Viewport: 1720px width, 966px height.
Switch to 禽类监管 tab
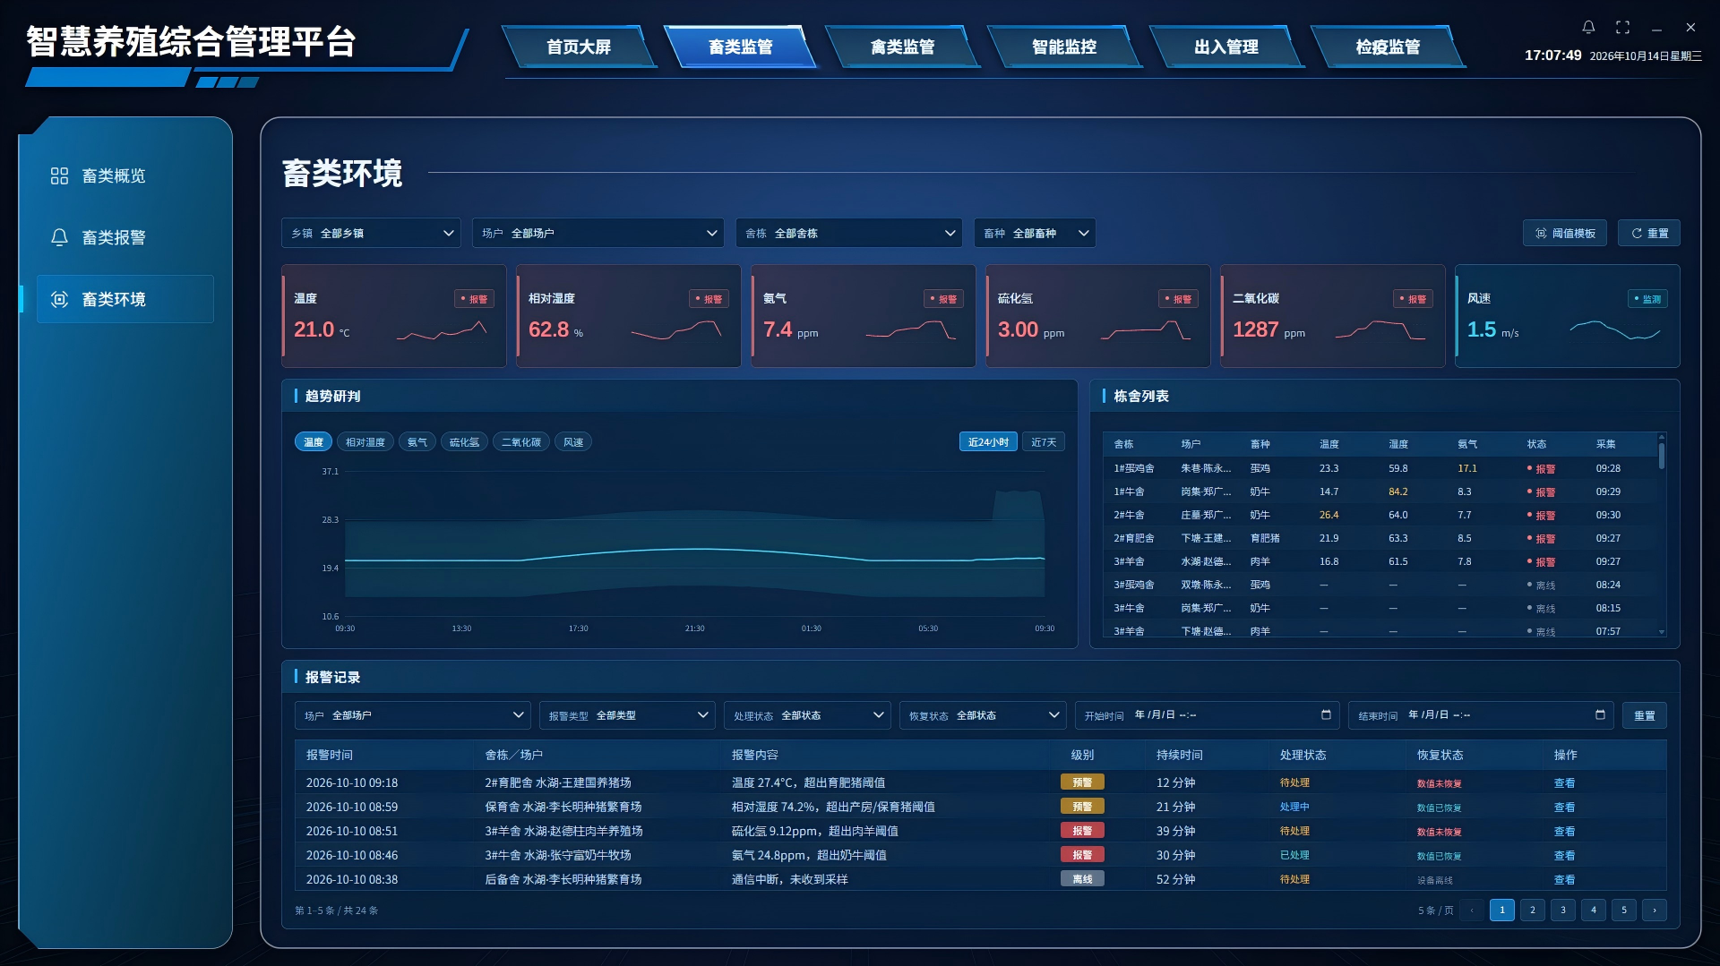point(902,47)
